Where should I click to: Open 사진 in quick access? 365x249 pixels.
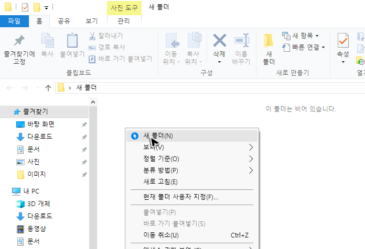click(x=33, y=162)
